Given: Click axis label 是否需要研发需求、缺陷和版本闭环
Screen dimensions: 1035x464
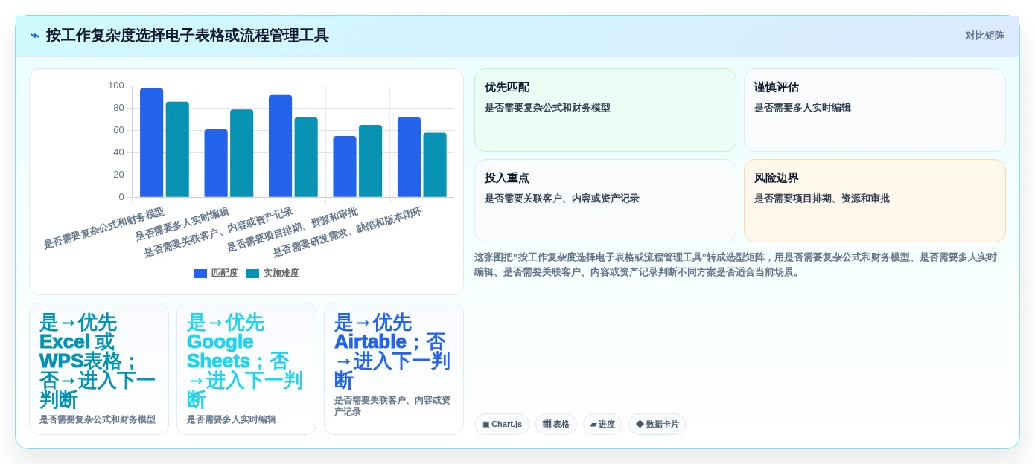Looking at the screenshot, I should [x=348, y=232].
